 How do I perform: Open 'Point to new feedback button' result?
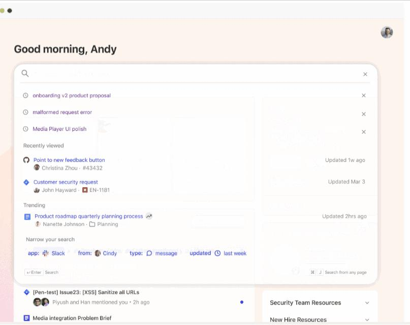point(69,160)
